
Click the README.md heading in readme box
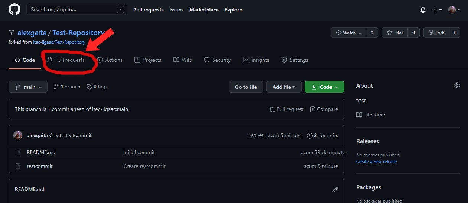pos(30,189)
